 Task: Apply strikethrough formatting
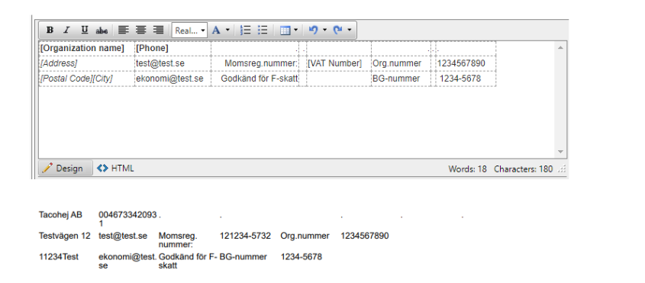pos(102,31)
